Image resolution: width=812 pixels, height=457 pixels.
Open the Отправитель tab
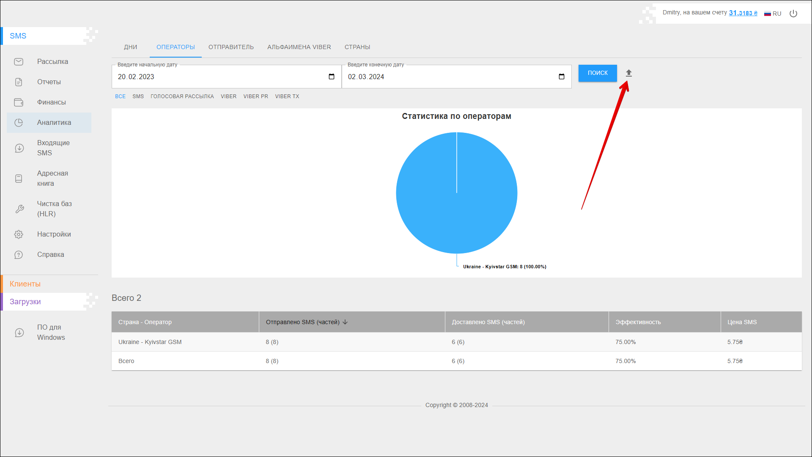click(231, 47)
